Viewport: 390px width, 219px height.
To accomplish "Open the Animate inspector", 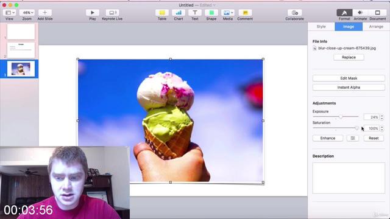I will point(360,13).
